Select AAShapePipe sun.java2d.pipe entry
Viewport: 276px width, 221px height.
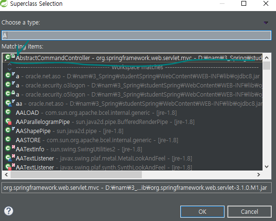tap(133, 131)
